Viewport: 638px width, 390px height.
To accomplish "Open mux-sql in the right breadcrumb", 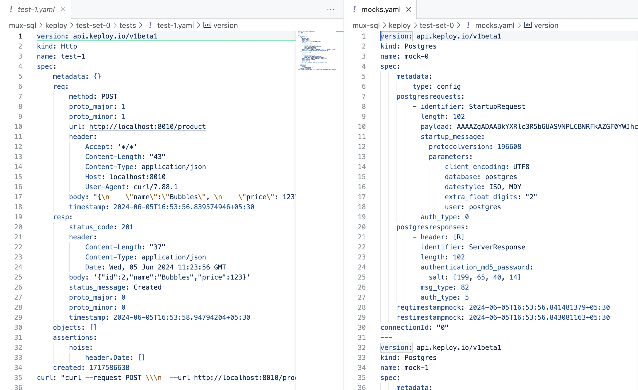I will 366,25.
